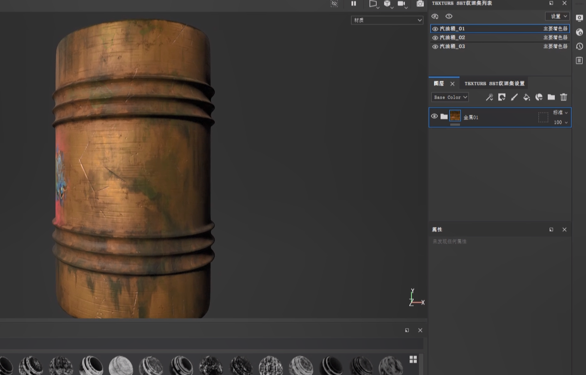Create a new folder in layer stack

(x=551, y=97)
